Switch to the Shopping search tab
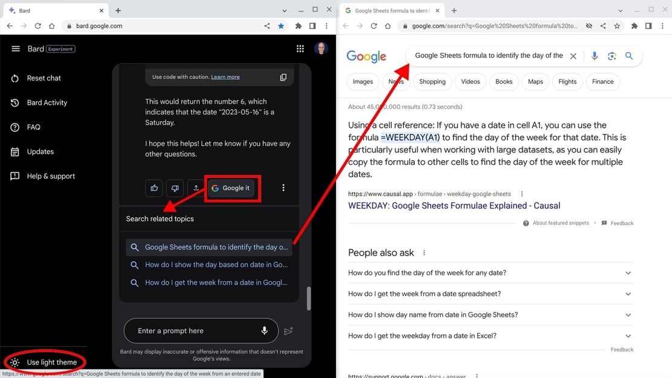This screenshot has width=672, height=378. click(x=432, y=81)
